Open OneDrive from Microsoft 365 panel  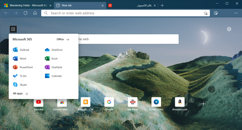point(54,50)
